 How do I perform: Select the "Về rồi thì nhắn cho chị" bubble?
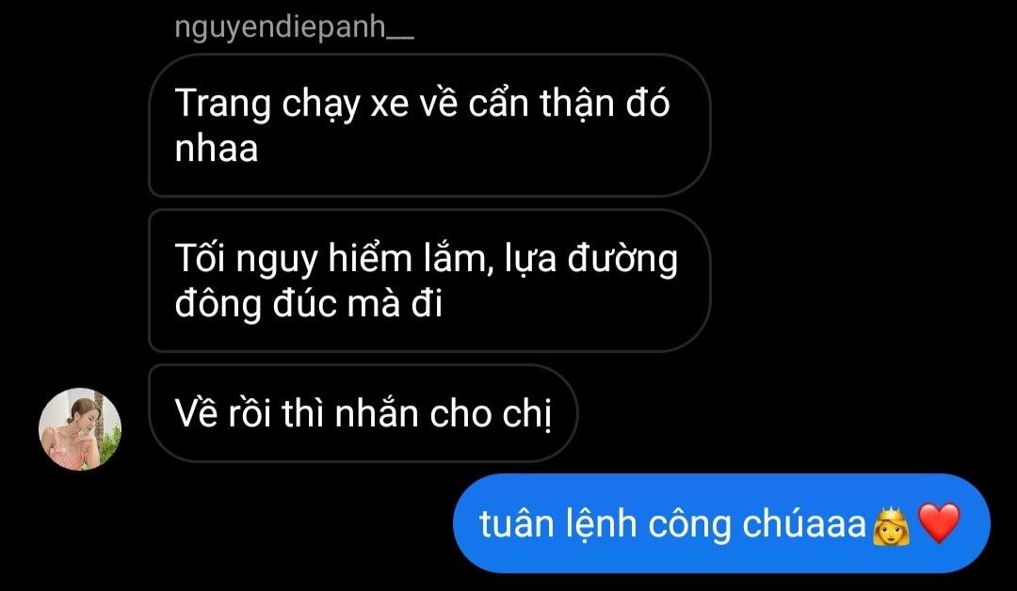pyautogui.click(x=363, y=413)
